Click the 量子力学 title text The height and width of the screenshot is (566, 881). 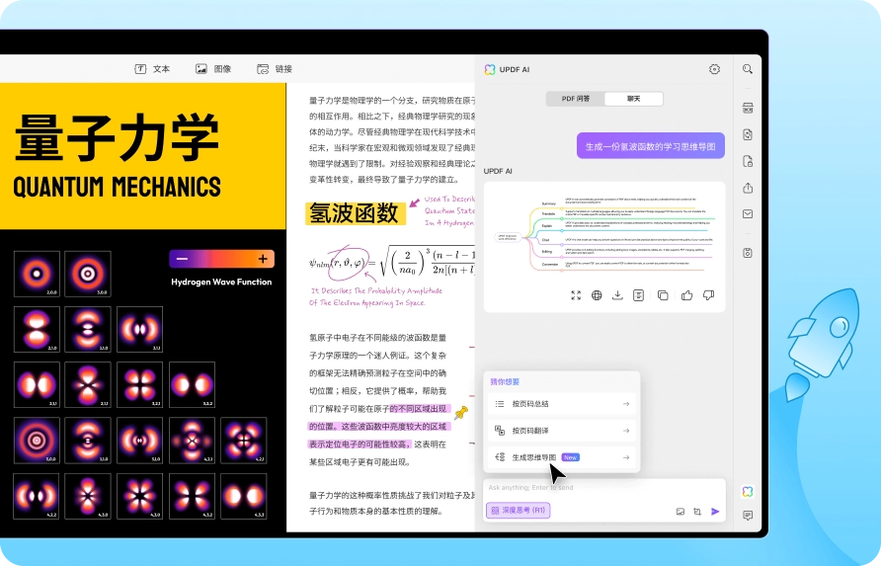click(117, 137)
